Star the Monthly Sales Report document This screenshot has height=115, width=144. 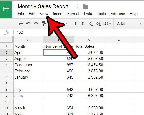pos(77,6)
